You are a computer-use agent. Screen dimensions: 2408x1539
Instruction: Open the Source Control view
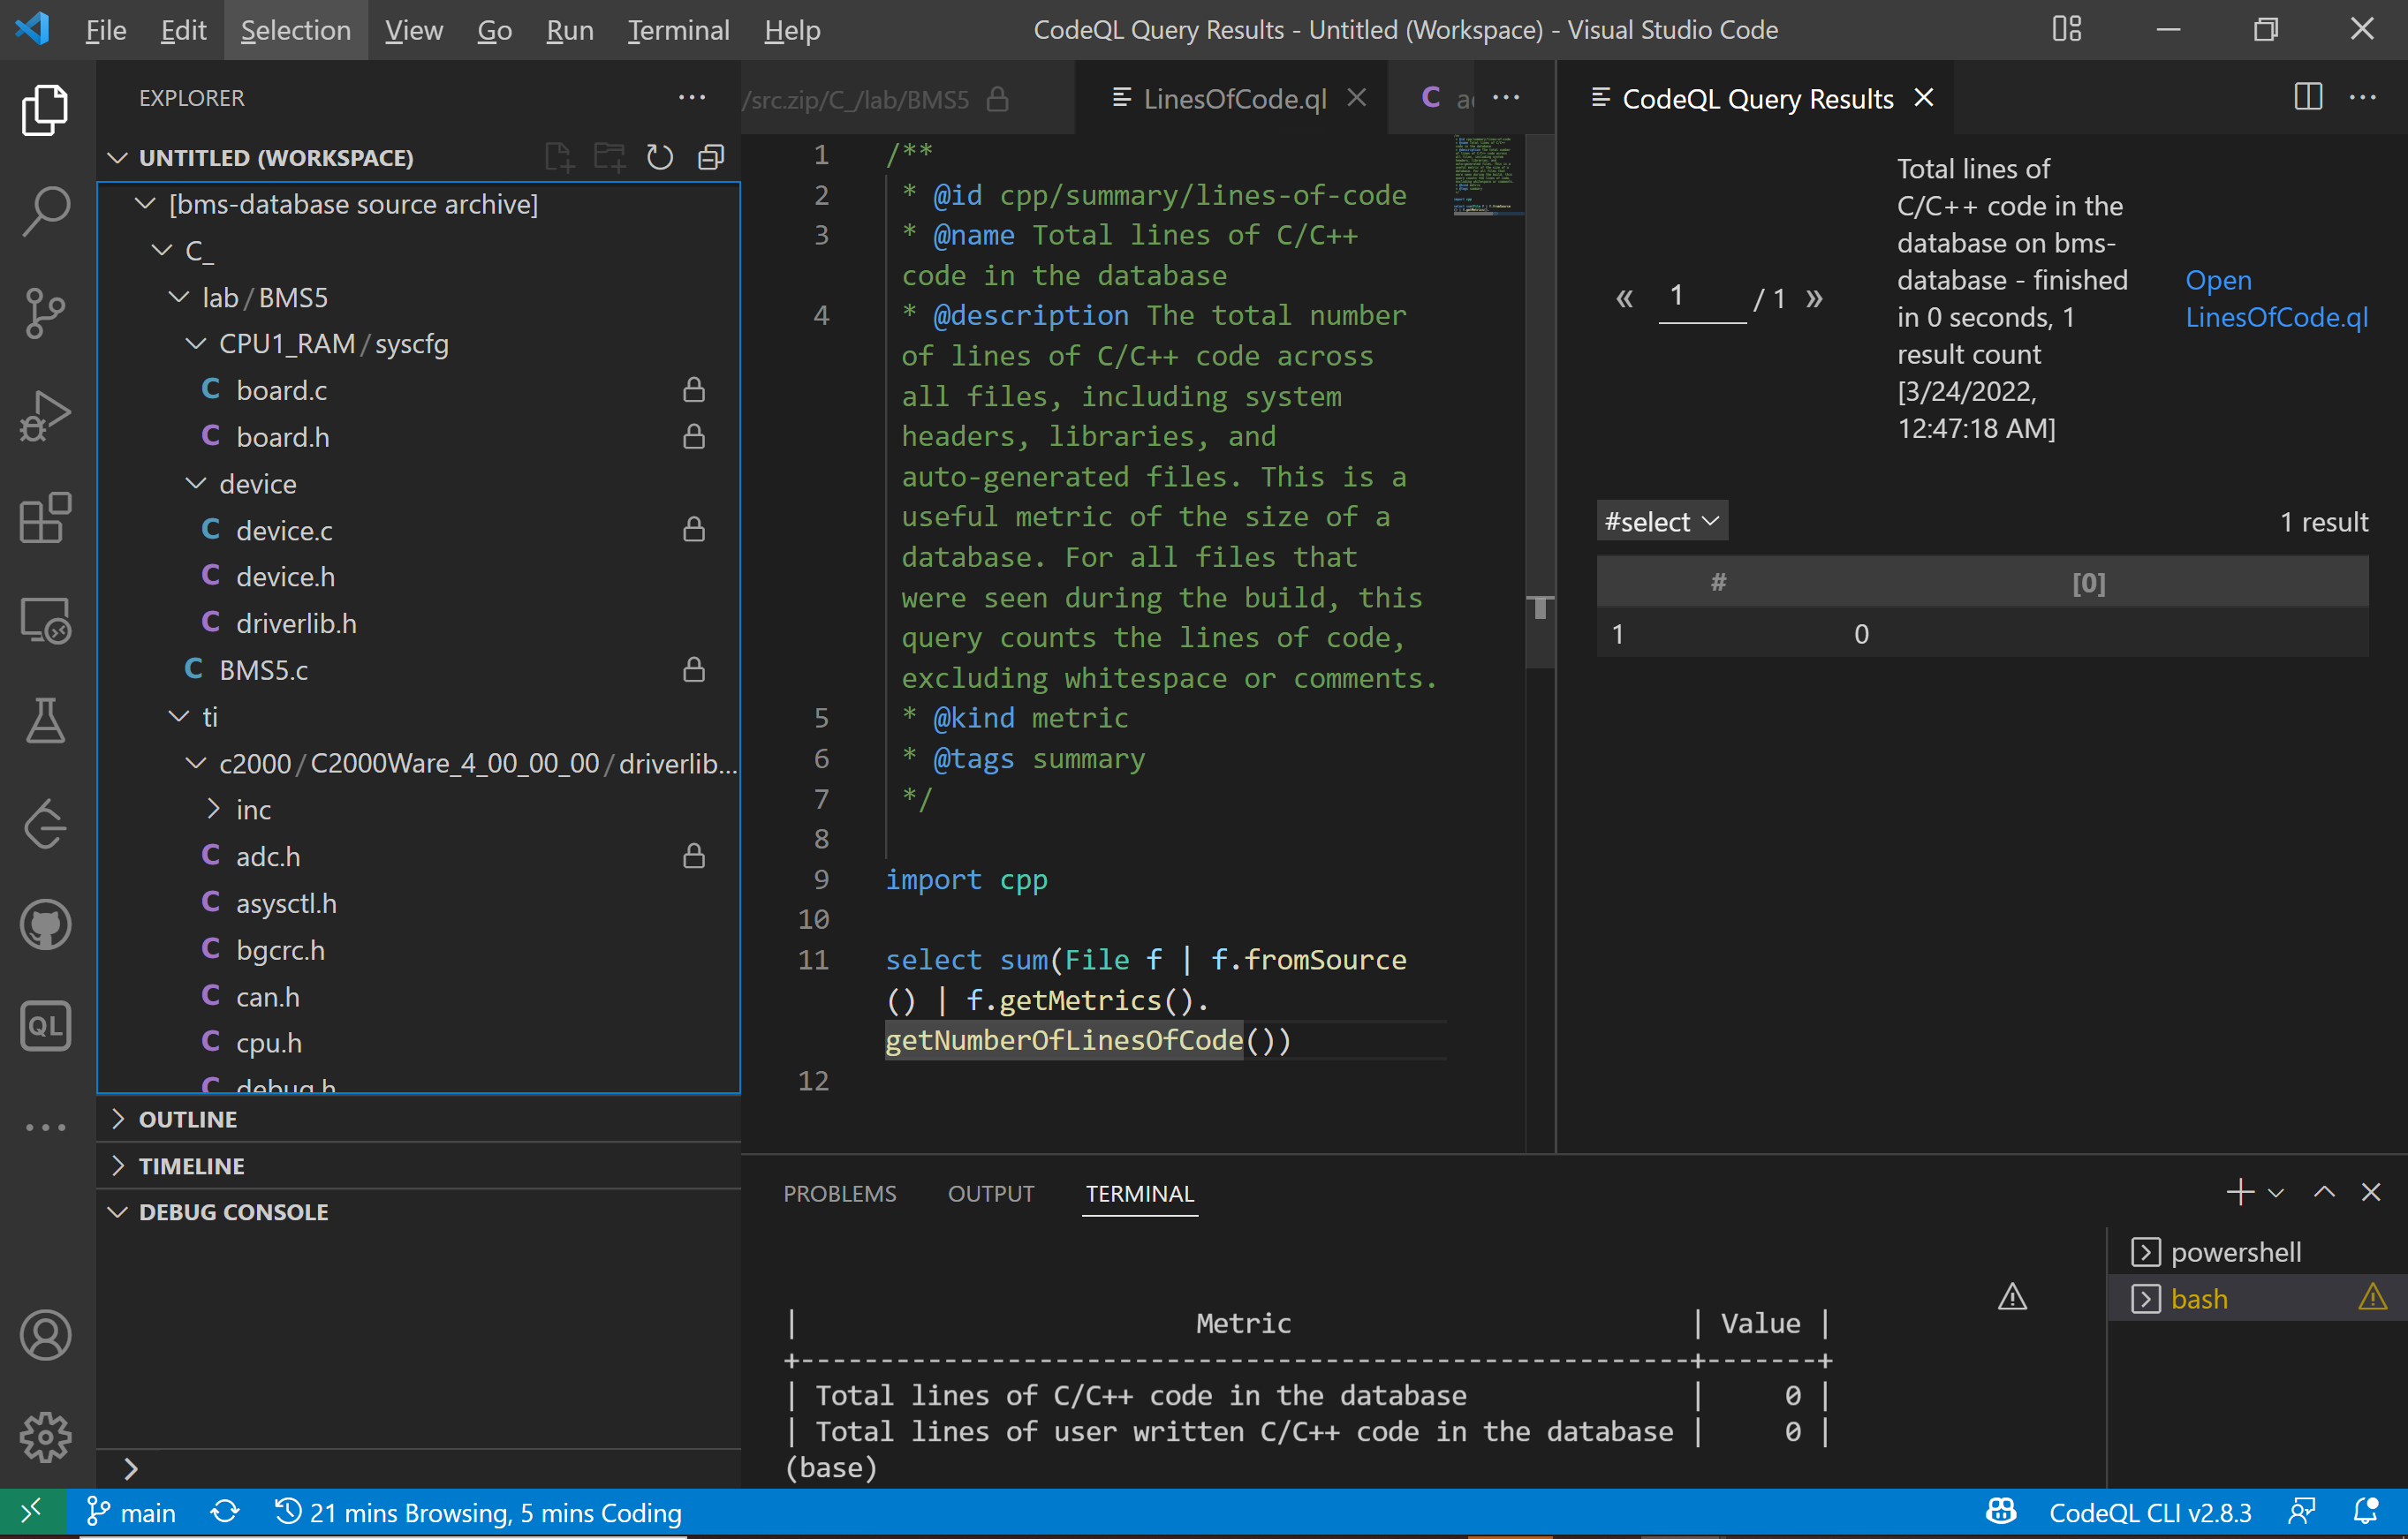coord(46,313)
